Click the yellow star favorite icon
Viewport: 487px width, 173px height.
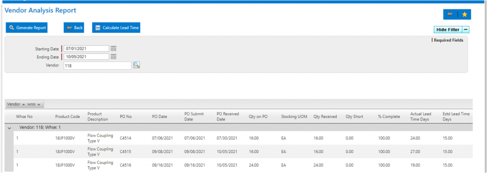464,15
